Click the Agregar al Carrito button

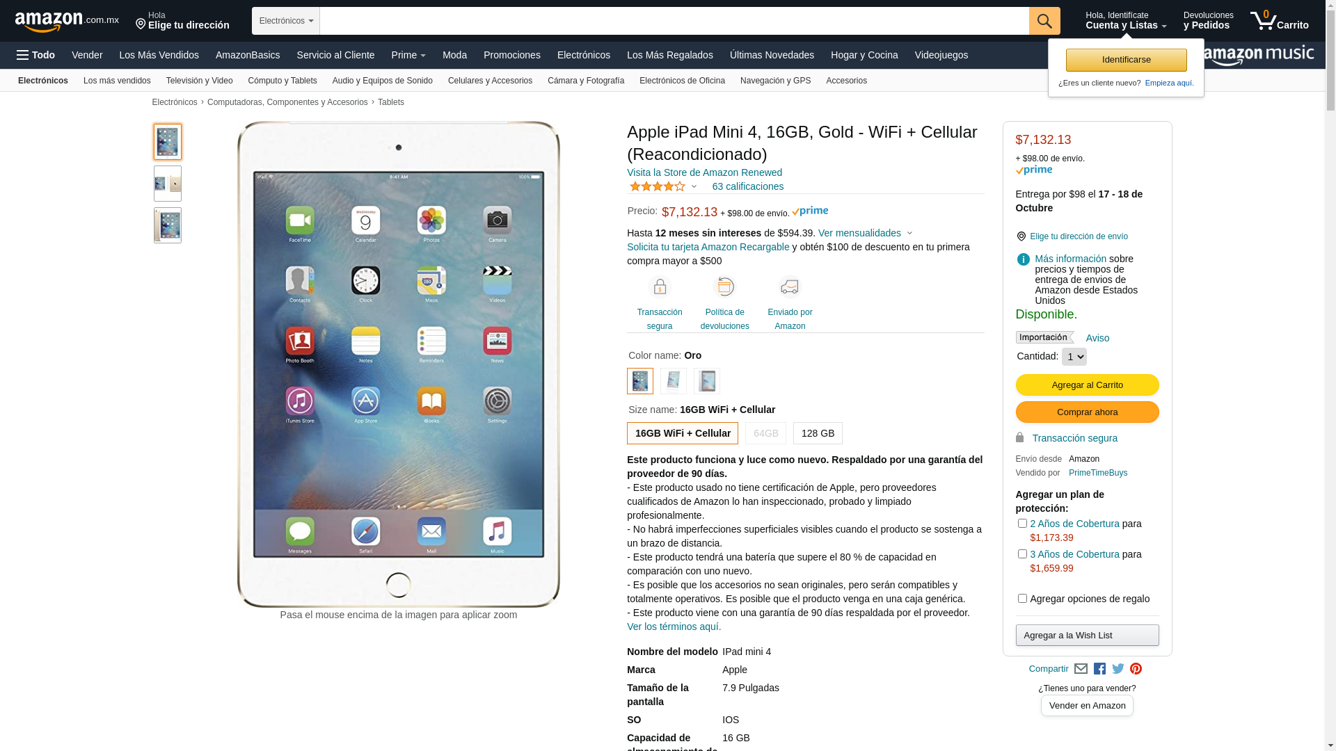click(1088, 385)
